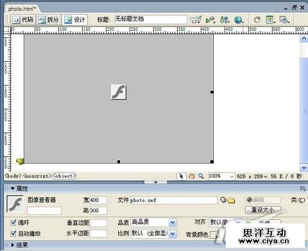This screenshot has height=251, width=308.
Task: Click the bottom-center resize handle of Flash object
Action: coord(119,162)
